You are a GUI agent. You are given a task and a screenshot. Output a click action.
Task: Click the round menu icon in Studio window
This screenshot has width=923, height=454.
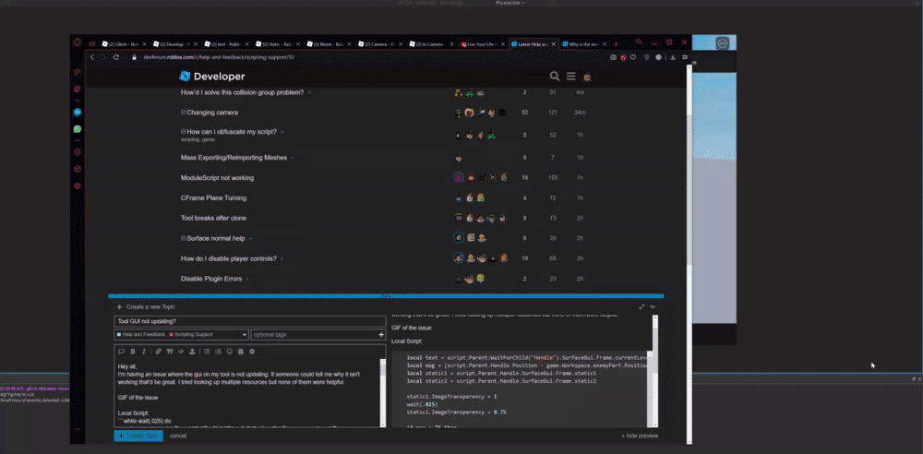click(x=723, y=43)
